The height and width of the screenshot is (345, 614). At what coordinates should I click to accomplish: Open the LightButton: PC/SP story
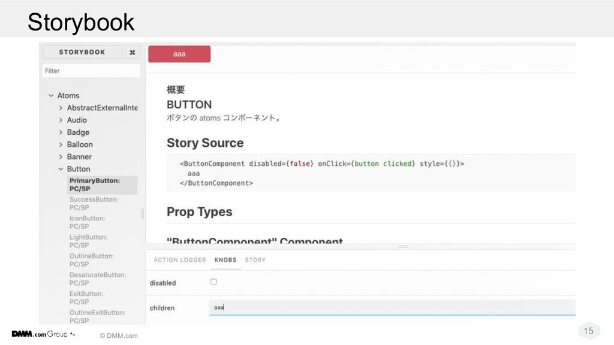pyautogui.click(x=89, y=241)
